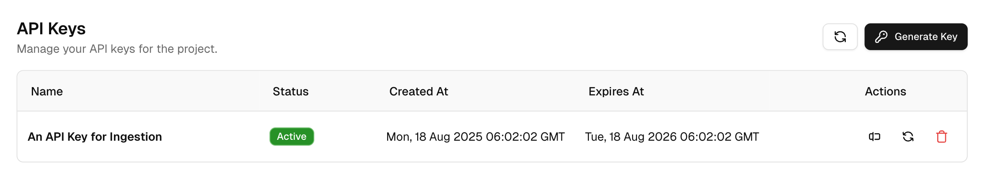Click the Created At column header
Viewport: 984px width, 175px height.
(418, 91)
